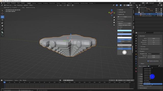Switch to wireframe viewport shading
Viewport: 163px width, 91px height.
127,5
